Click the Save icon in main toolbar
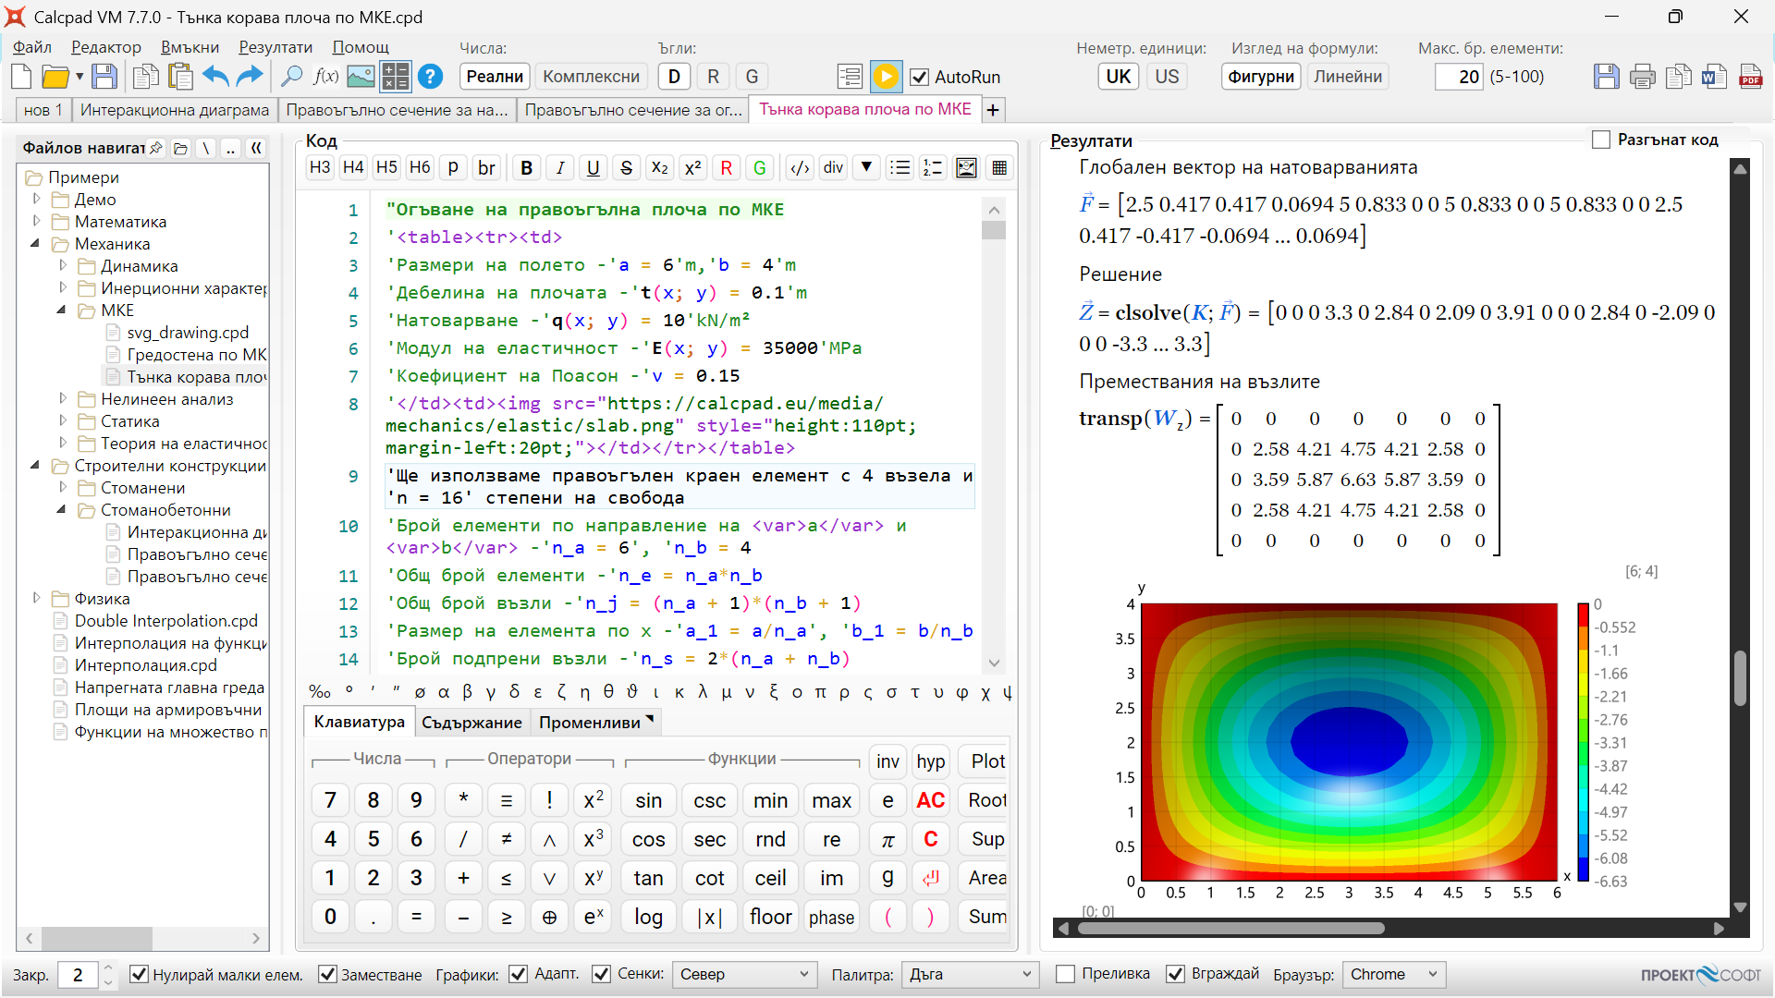Viewport: 1775px width, 998px height. pyautogui.click(x=104, y=77)
